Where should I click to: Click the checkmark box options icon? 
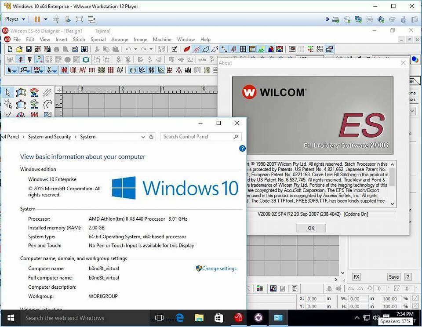(x=175, y=49)
